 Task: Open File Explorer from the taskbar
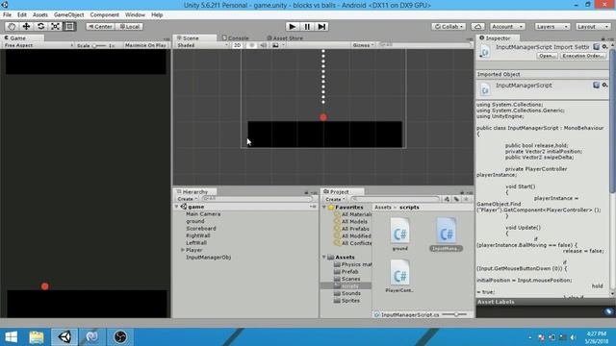click(37, 337)
